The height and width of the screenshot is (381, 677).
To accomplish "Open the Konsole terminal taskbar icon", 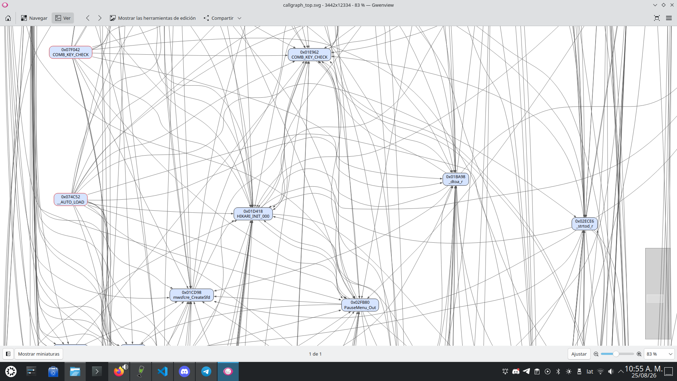I will 97,371.
